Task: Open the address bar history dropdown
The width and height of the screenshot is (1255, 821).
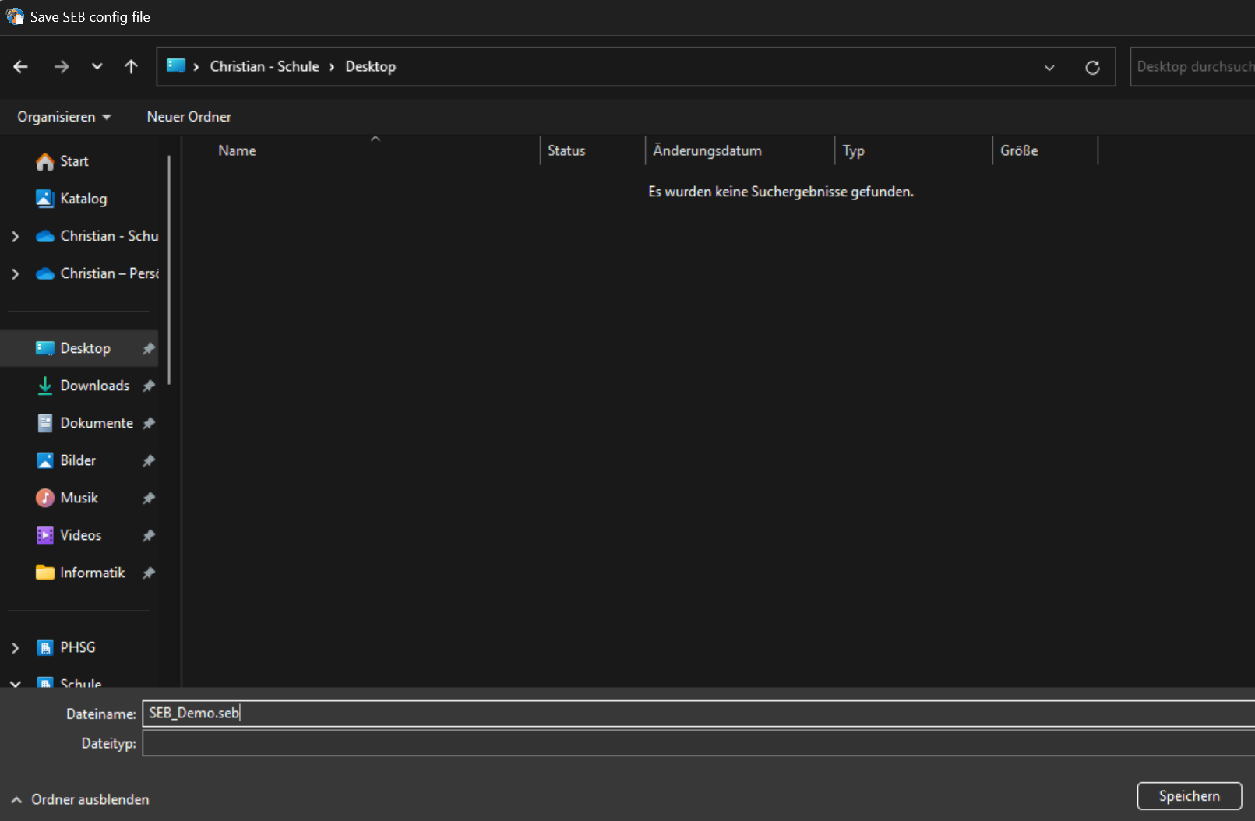Action: click(x=1049, y=68)
